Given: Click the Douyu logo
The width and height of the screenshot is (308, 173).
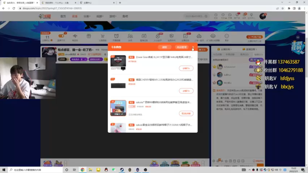Looking at the screenshot, I should [x=45, y=16].
